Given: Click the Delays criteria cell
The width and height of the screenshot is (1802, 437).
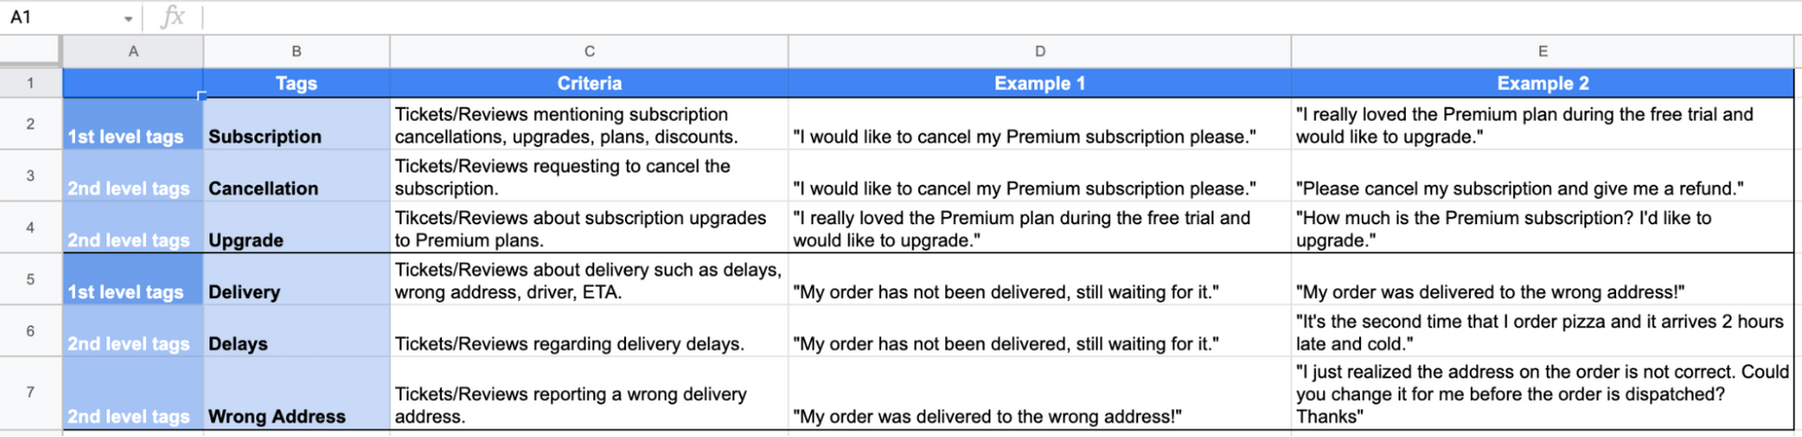Looking at the screenshot, I should (588, 331).
